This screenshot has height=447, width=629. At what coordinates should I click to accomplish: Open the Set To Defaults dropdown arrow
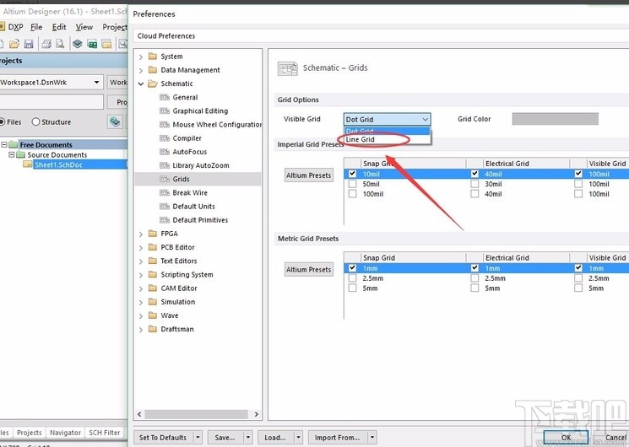point(198,438)
